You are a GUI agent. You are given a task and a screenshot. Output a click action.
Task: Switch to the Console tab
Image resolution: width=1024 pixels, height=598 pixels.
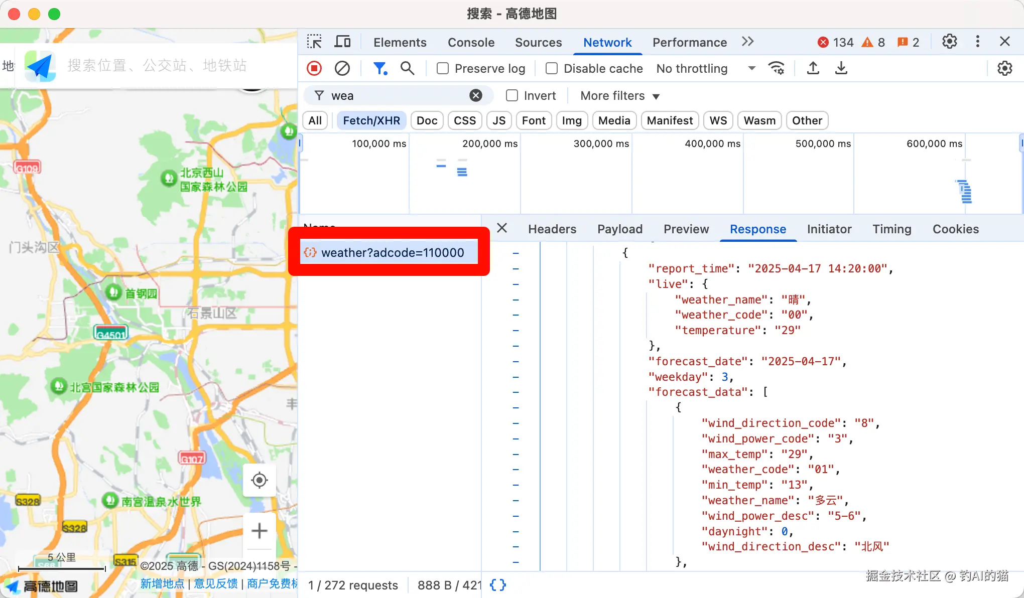[x=471, y=42]
